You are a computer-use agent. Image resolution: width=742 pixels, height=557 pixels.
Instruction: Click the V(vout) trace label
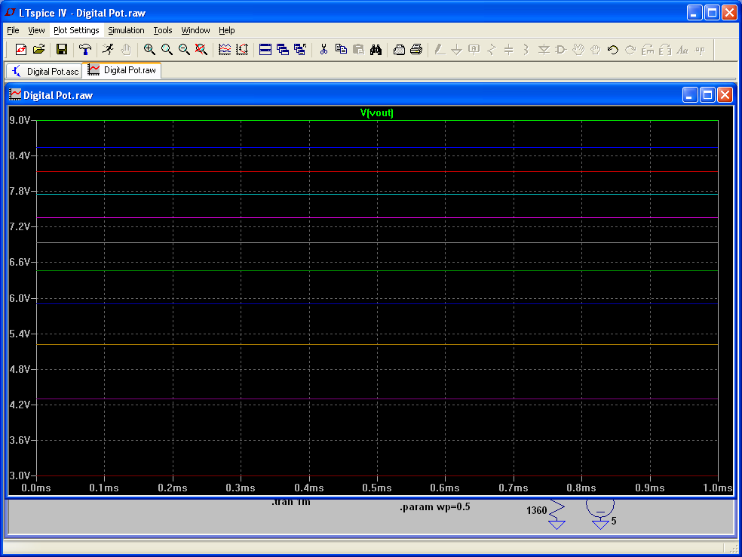pyautogui.click(x=377, y=112)
